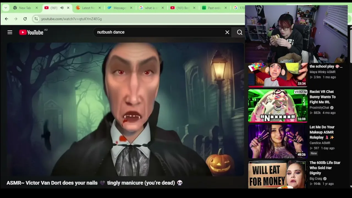Switch to the second YouTube (161) tab
Viewport: 352px width, 198px height.
(183, 8)
